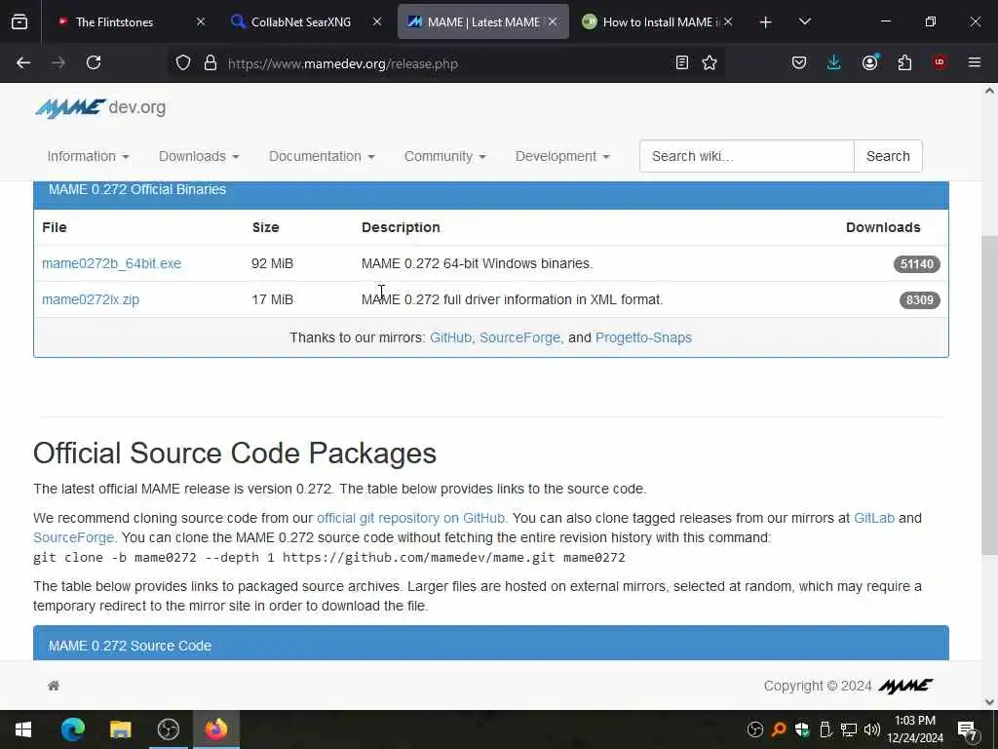Open the downloads panel
This screenshot has width=998, height=749.
coord(834,62)
